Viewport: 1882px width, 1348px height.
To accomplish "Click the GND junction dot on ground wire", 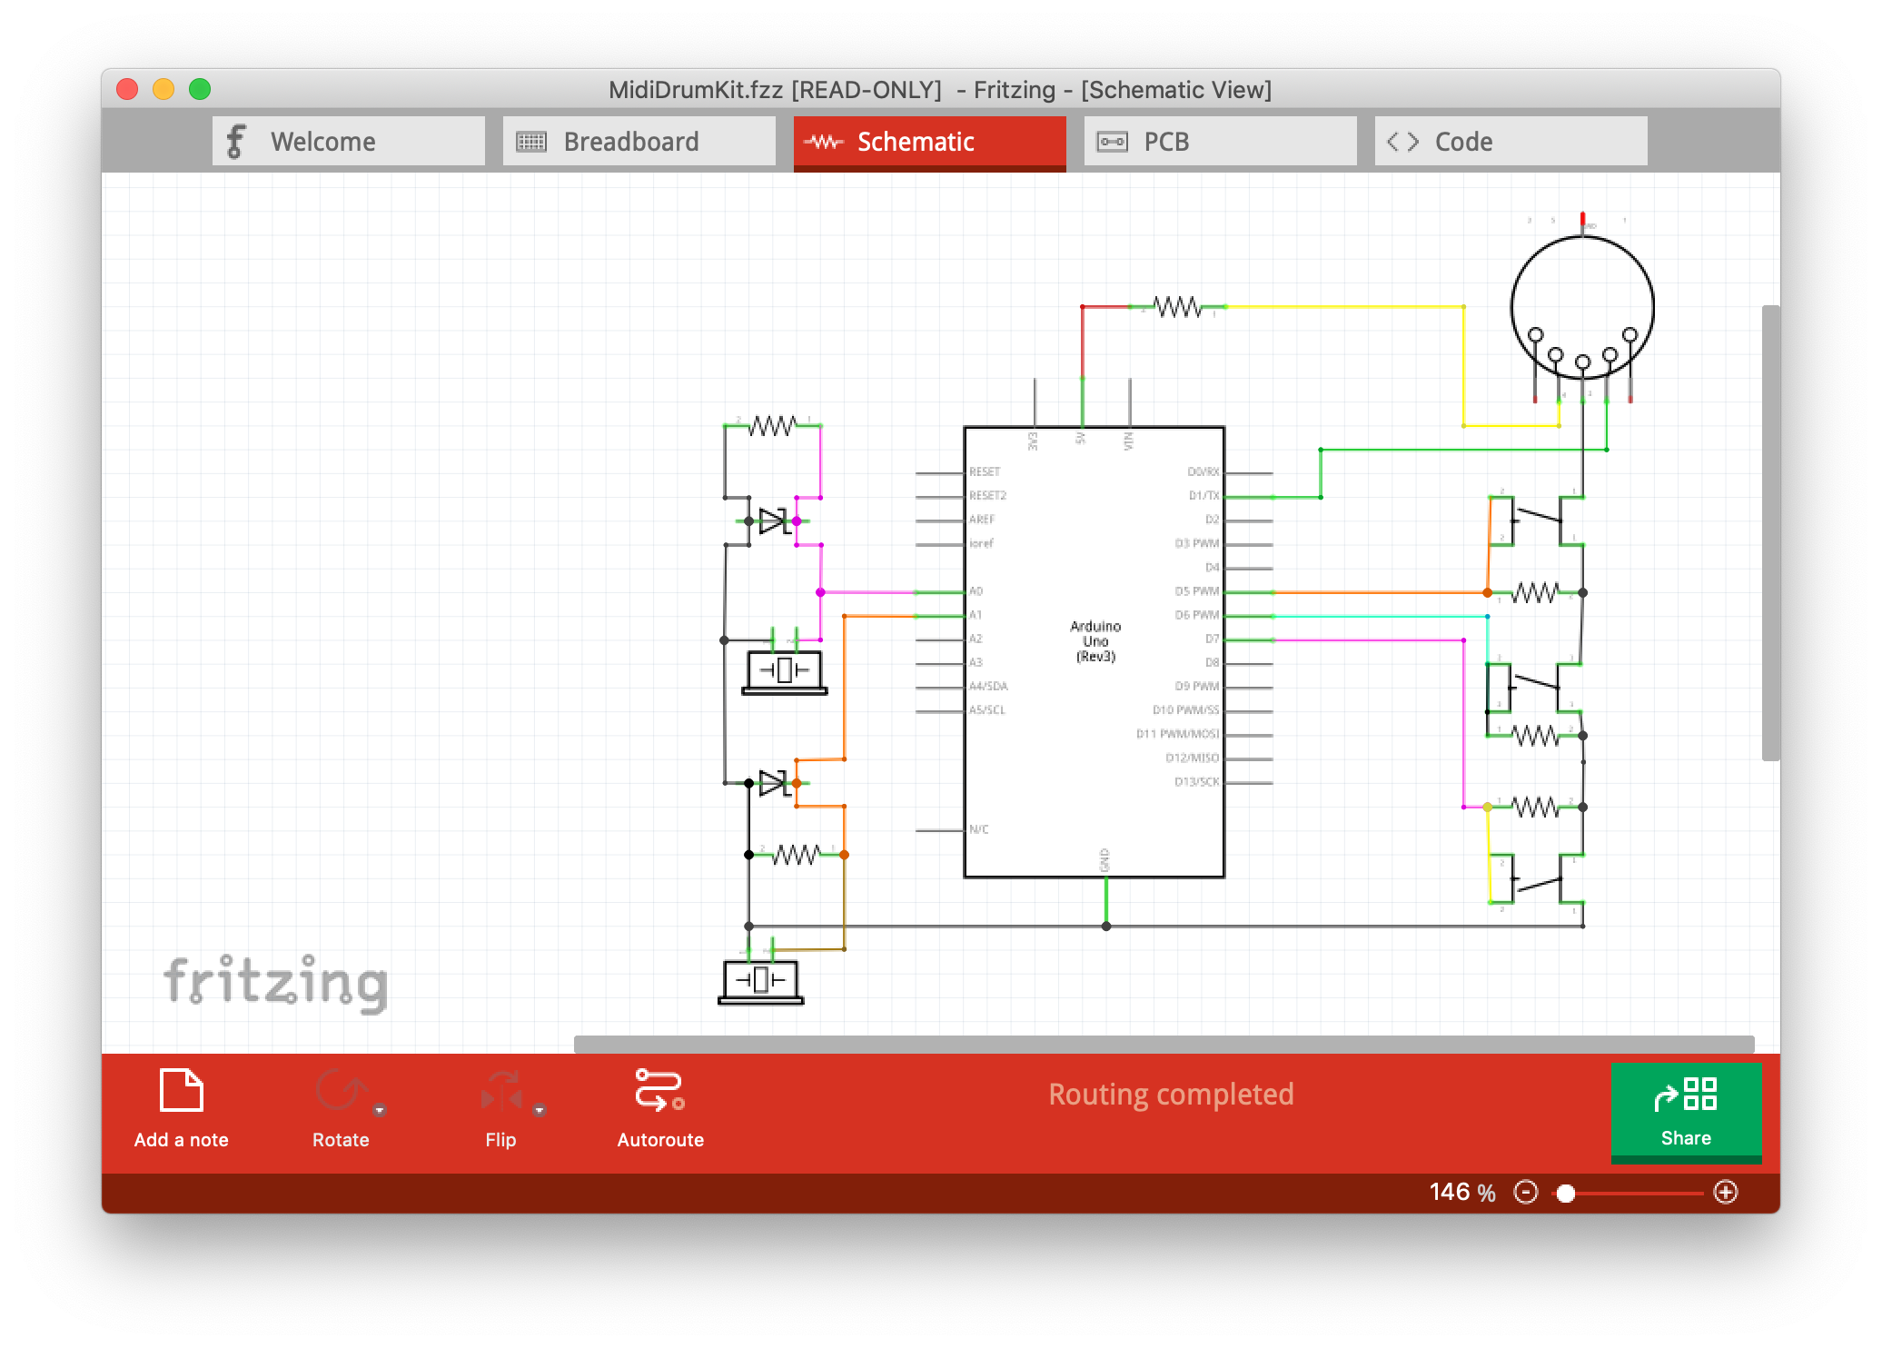I will click(1105, 927).
